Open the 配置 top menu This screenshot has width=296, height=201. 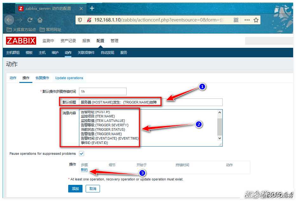click(x=100, y=41)
